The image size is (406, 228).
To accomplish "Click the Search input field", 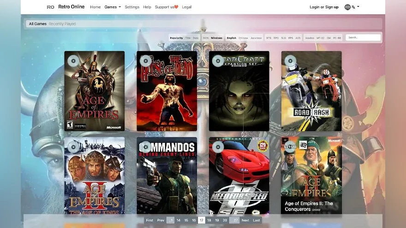I will click(363, 37).
